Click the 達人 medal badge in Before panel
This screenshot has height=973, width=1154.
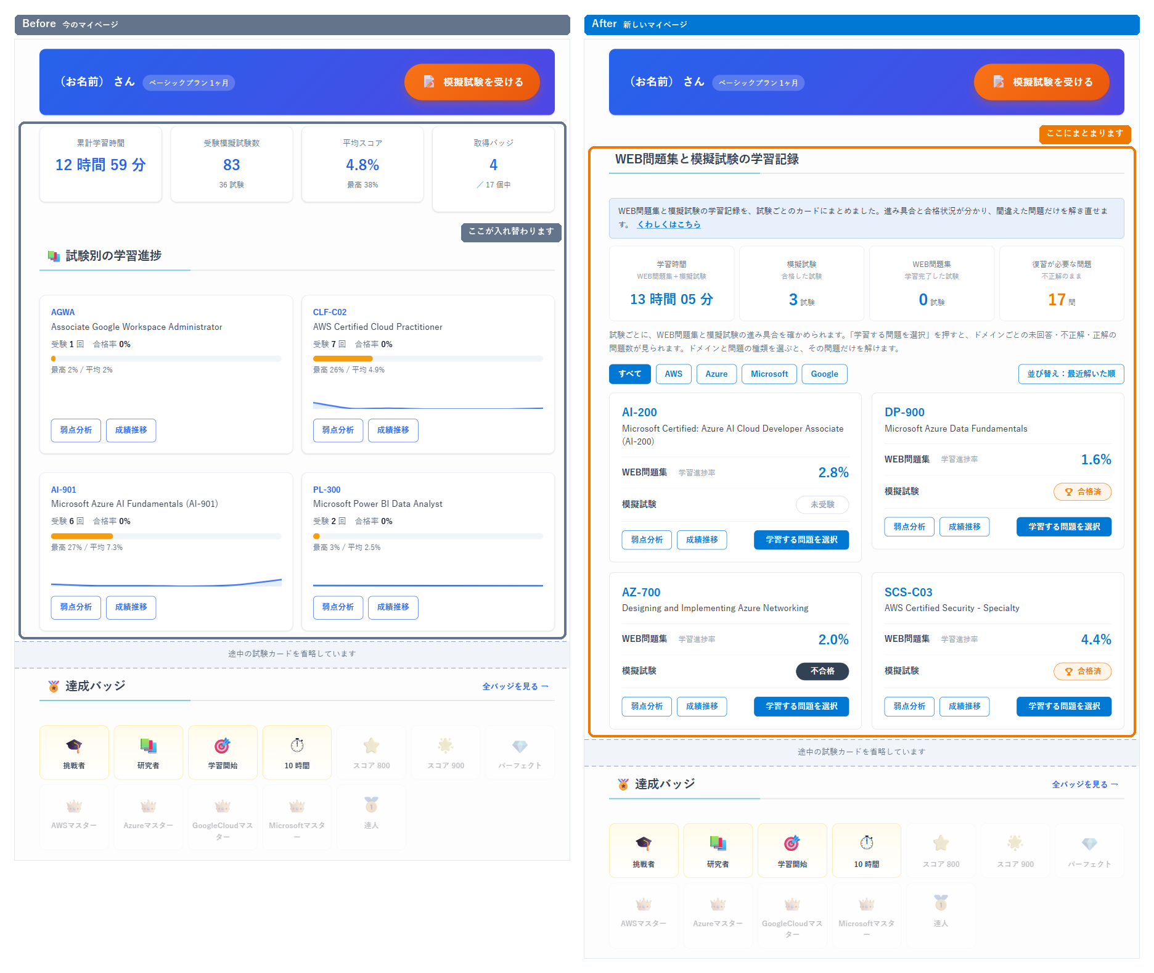coord(371,817)
